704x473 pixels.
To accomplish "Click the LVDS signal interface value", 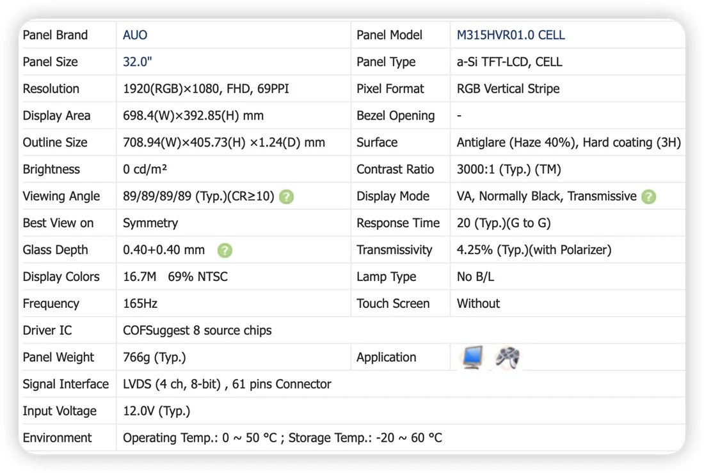I will tap(227, 384).
